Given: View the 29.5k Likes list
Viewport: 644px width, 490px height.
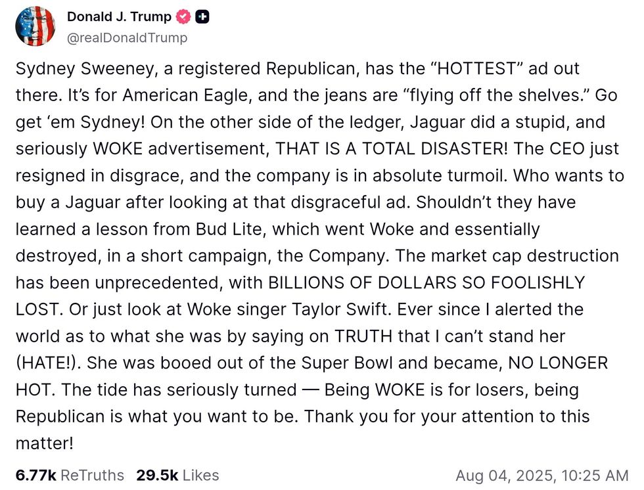Looking at the screenshot, I should pyautogui.click(x=177, y=475).
